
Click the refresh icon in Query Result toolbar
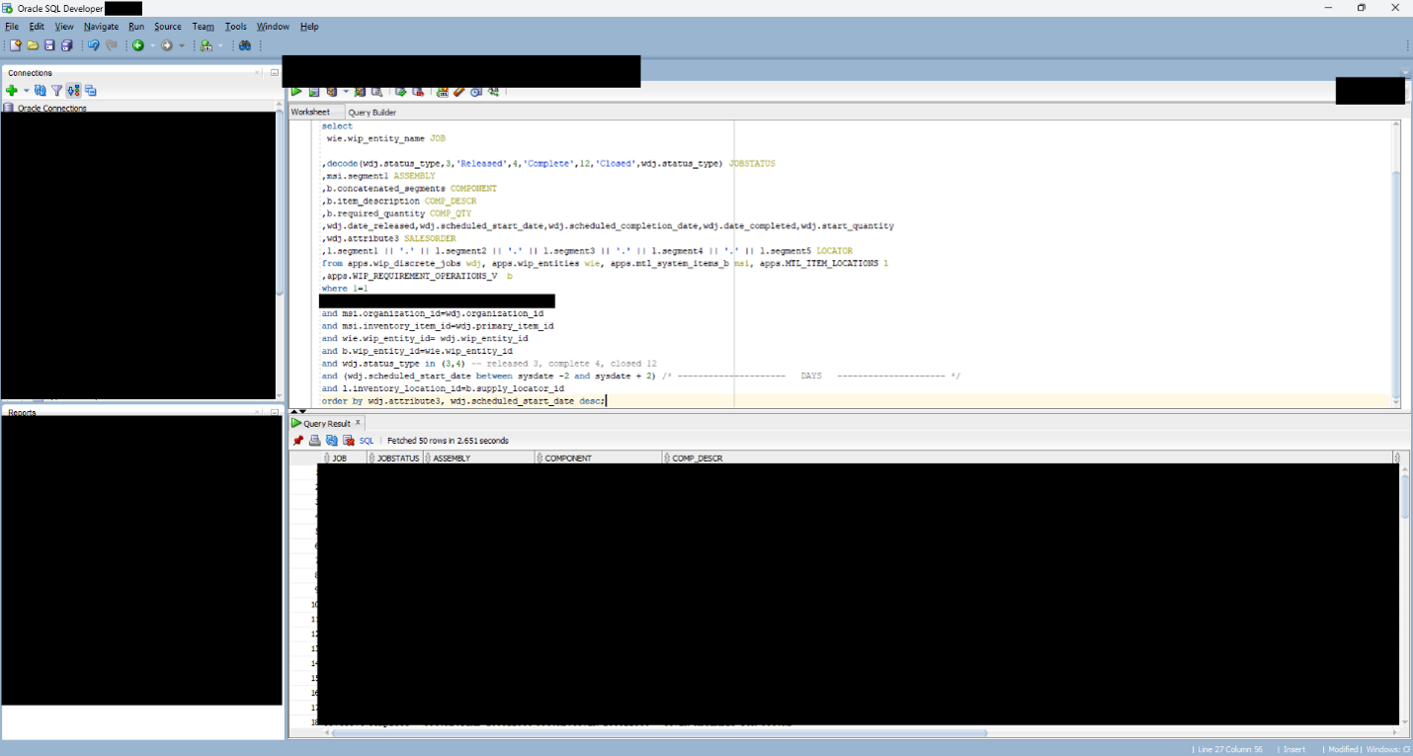pos(332,441)
